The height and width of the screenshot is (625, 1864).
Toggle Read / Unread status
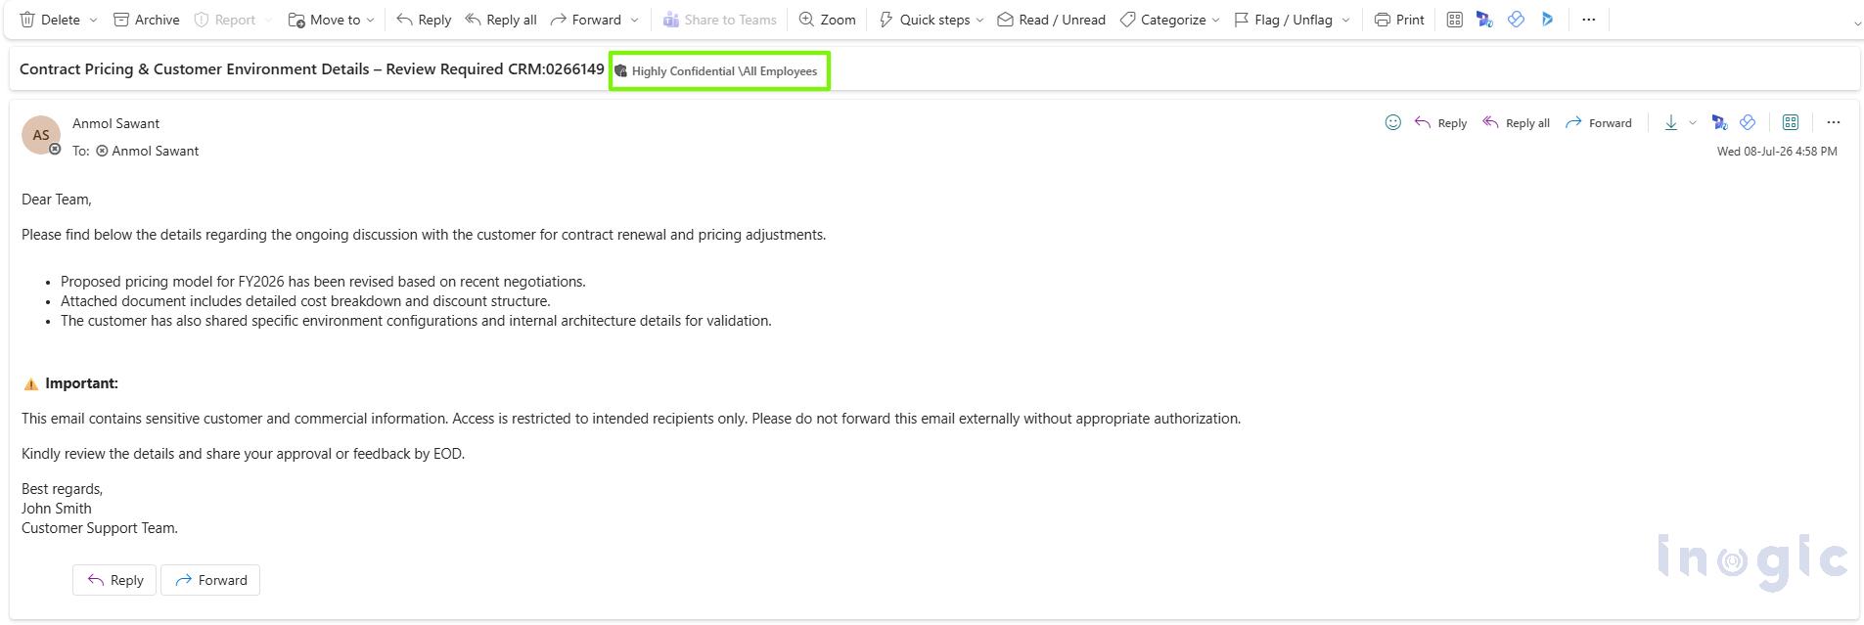click(1051, 20)
